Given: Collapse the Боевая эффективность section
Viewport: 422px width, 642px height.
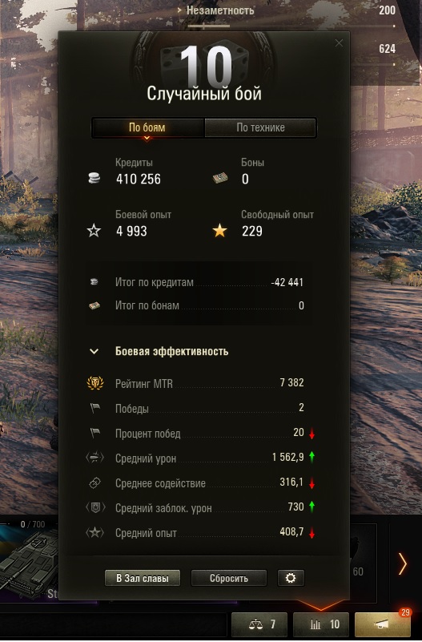Looking at the screenshot, I should [x=94, y=351].
